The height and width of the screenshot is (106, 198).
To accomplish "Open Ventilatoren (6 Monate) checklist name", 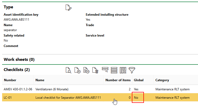I will (x=52, y=89).
